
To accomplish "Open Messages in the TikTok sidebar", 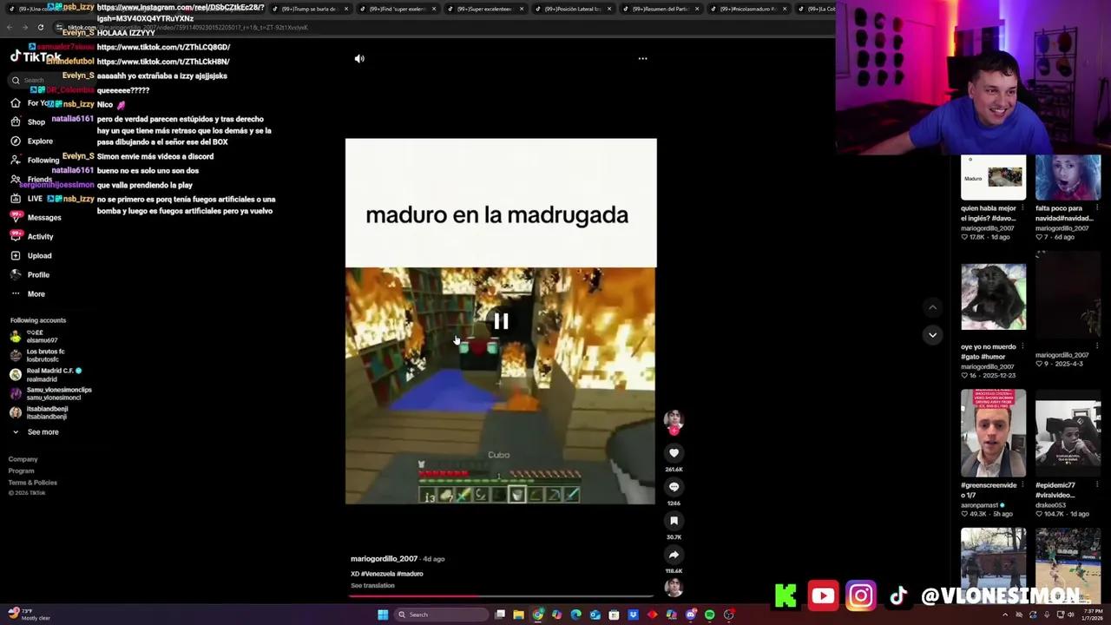I will [36, 217].
